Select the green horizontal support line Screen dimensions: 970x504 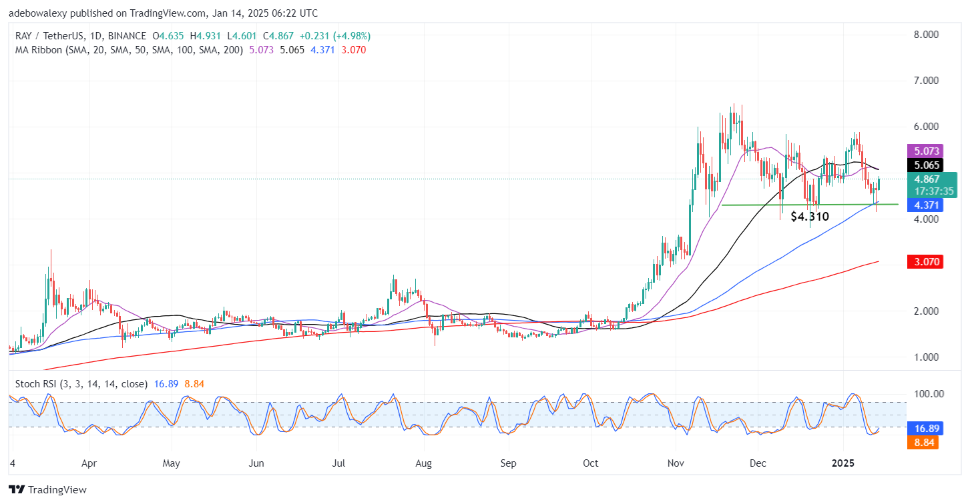810,204
